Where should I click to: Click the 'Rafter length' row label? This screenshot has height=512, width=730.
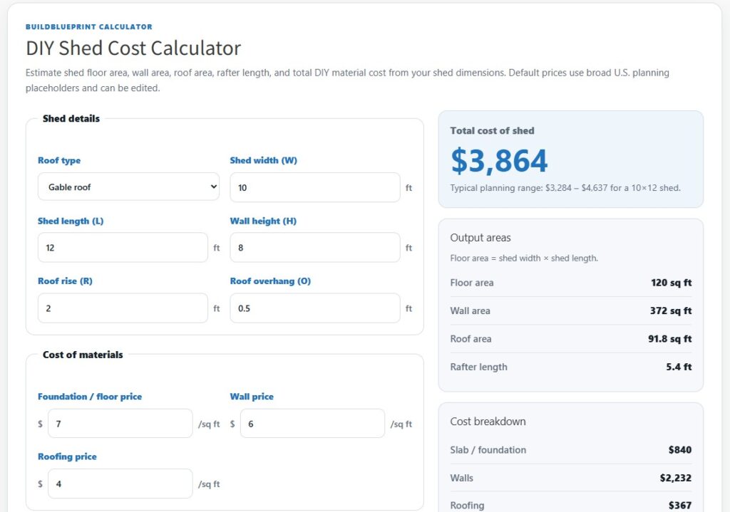click(x=478, y=367)
